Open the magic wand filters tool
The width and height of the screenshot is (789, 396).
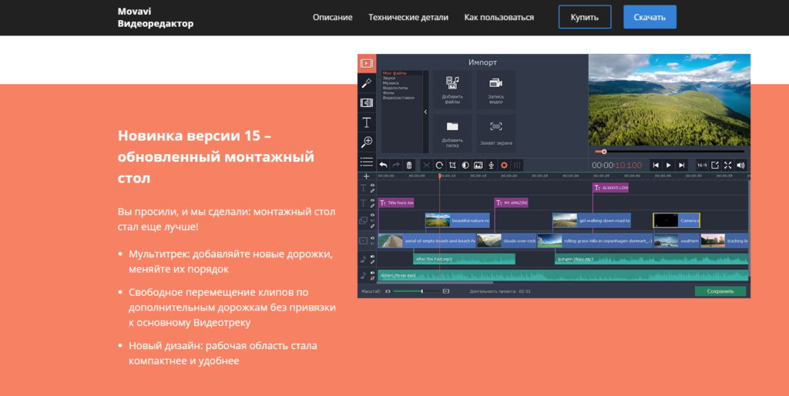[x=366, y=83]
